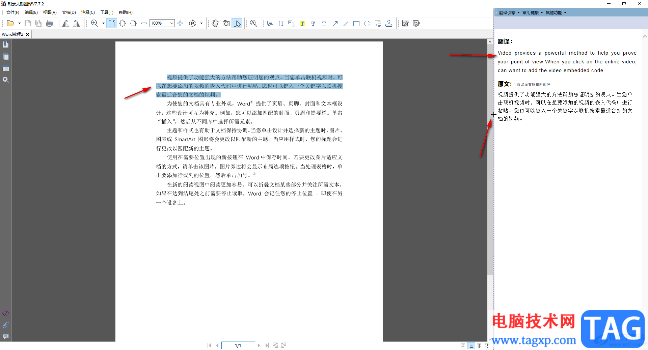Select the Arrow drawing tool
The image size is (648, 350).
coord(335,23)
